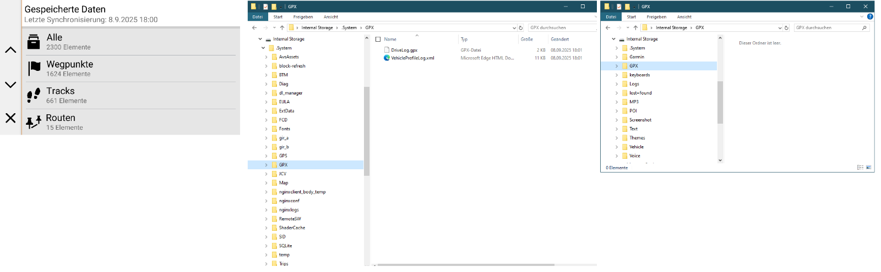Open Start tab in the DriveLog.gpx window
Screen dimensions: 881x272
pyautogui.click(x=278, y=17)
